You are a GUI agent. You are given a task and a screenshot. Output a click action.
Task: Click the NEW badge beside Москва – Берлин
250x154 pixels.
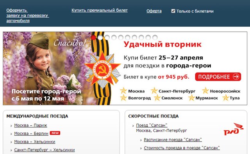coord(55,133)
